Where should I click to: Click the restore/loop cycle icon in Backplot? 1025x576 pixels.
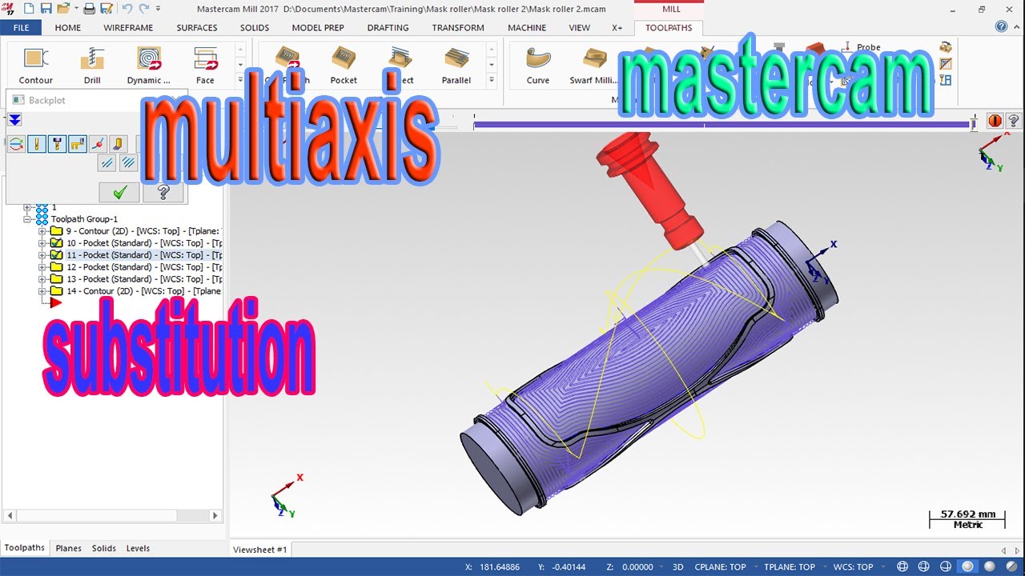tap(16, 144)
